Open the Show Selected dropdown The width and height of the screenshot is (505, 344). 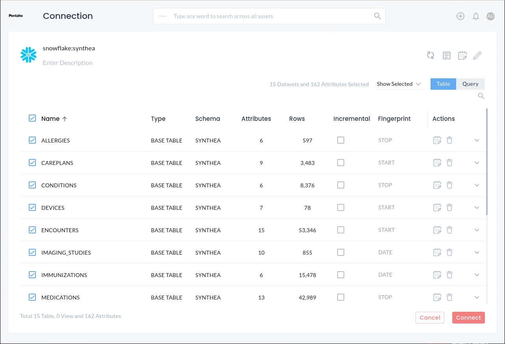(x=399, y=84)
